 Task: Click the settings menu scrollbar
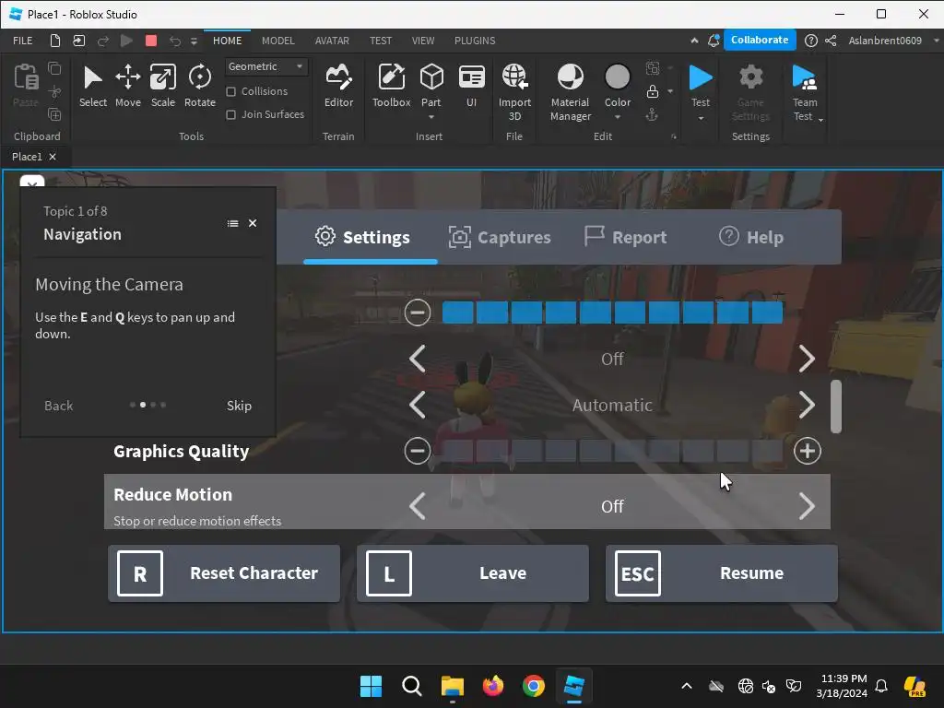click(835, 407)
